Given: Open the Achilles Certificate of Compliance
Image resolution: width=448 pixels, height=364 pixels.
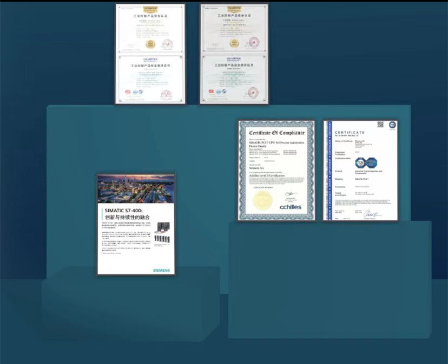Looking at the screenshot, I should [276, 171].
